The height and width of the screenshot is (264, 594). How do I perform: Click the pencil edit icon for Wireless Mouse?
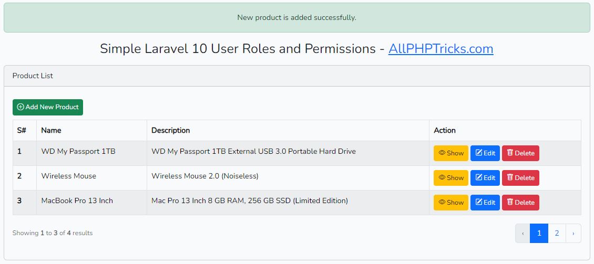pos(479,177)
